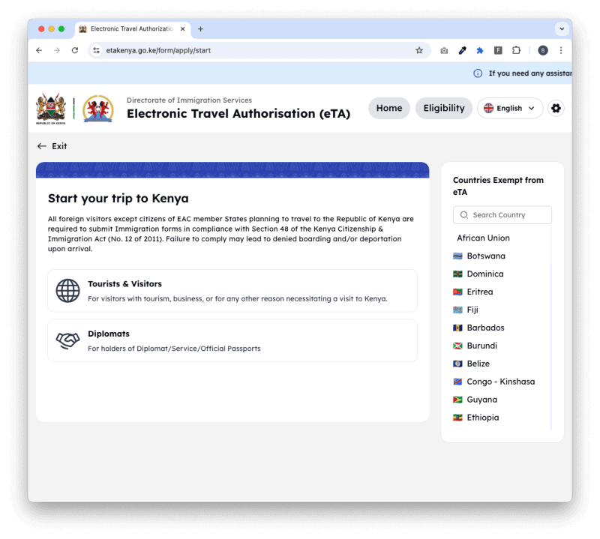
Task: Click the exempt countries list scrollbar
Action: point(551,346)
